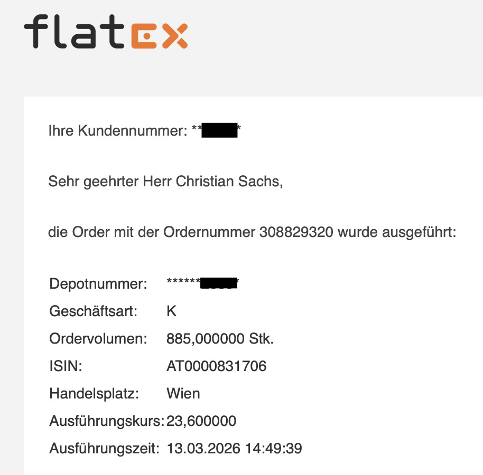This screenshot has height=475, width=483.
Task: Click the masked depot number value
Action: (x=203, y=283)
